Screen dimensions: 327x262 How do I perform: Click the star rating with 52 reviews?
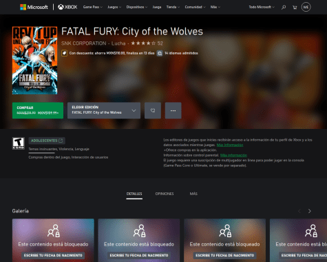[147, 43]
